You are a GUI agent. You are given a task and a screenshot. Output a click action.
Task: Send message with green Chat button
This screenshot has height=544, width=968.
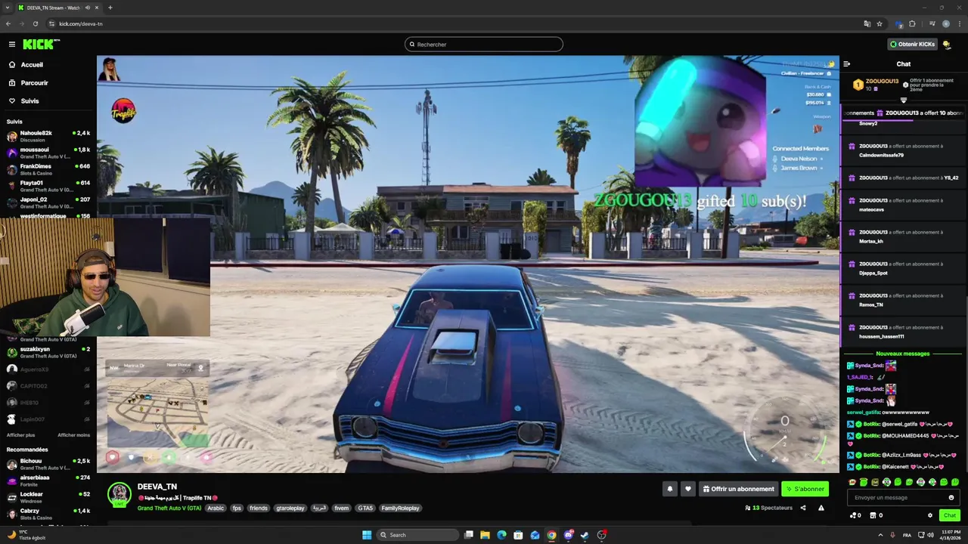950,515
